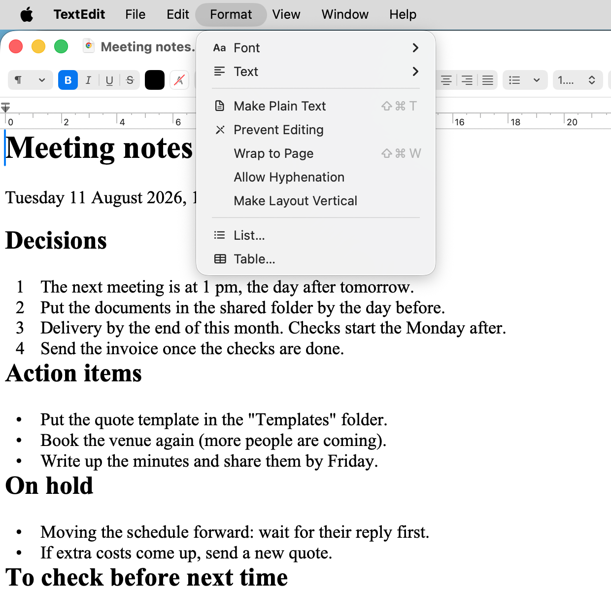This screenshot has height=592, width=611.
Task: Open the Font submenu
Action: tap(316, 48)
